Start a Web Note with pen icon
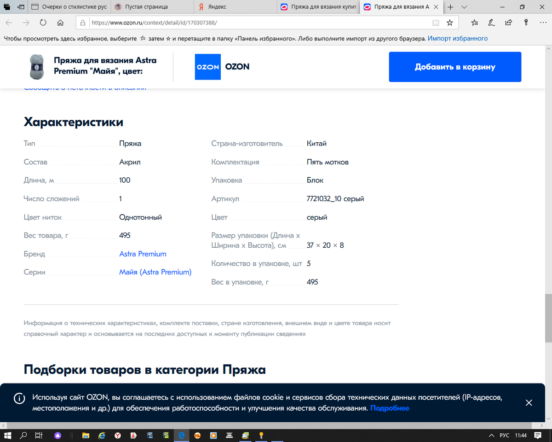Screen dimensions: 552x442 point(491,22)
